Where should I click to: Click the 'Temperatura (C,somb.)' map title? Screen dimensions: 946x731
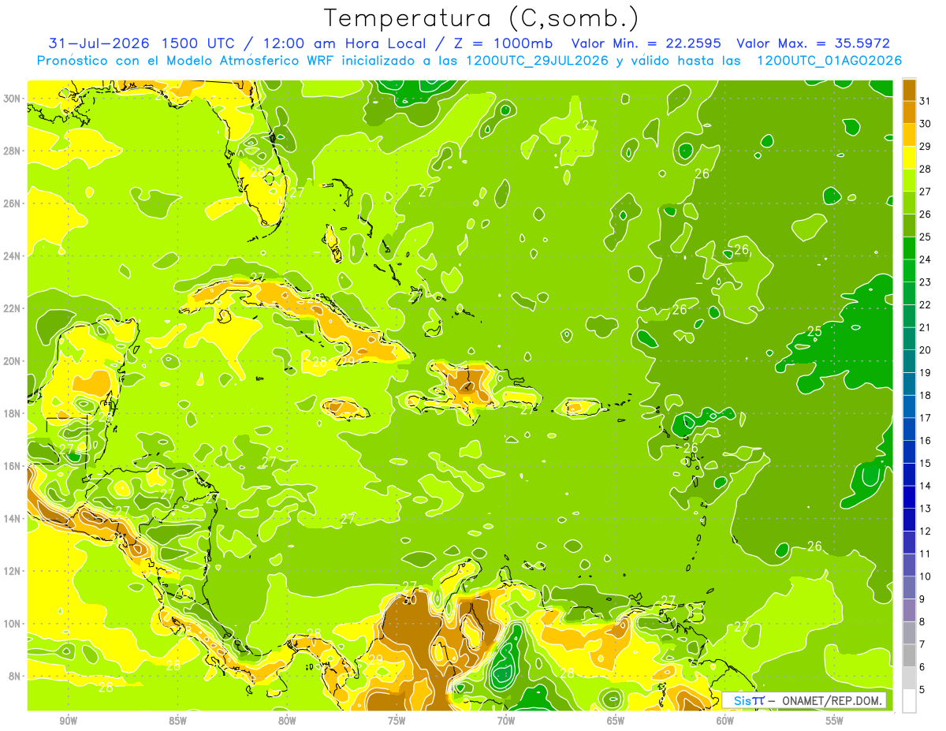click(x=482, y=18)
